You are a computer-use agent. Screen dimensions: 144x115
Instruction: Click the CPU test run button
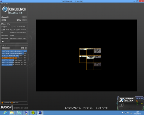(24, 20)
